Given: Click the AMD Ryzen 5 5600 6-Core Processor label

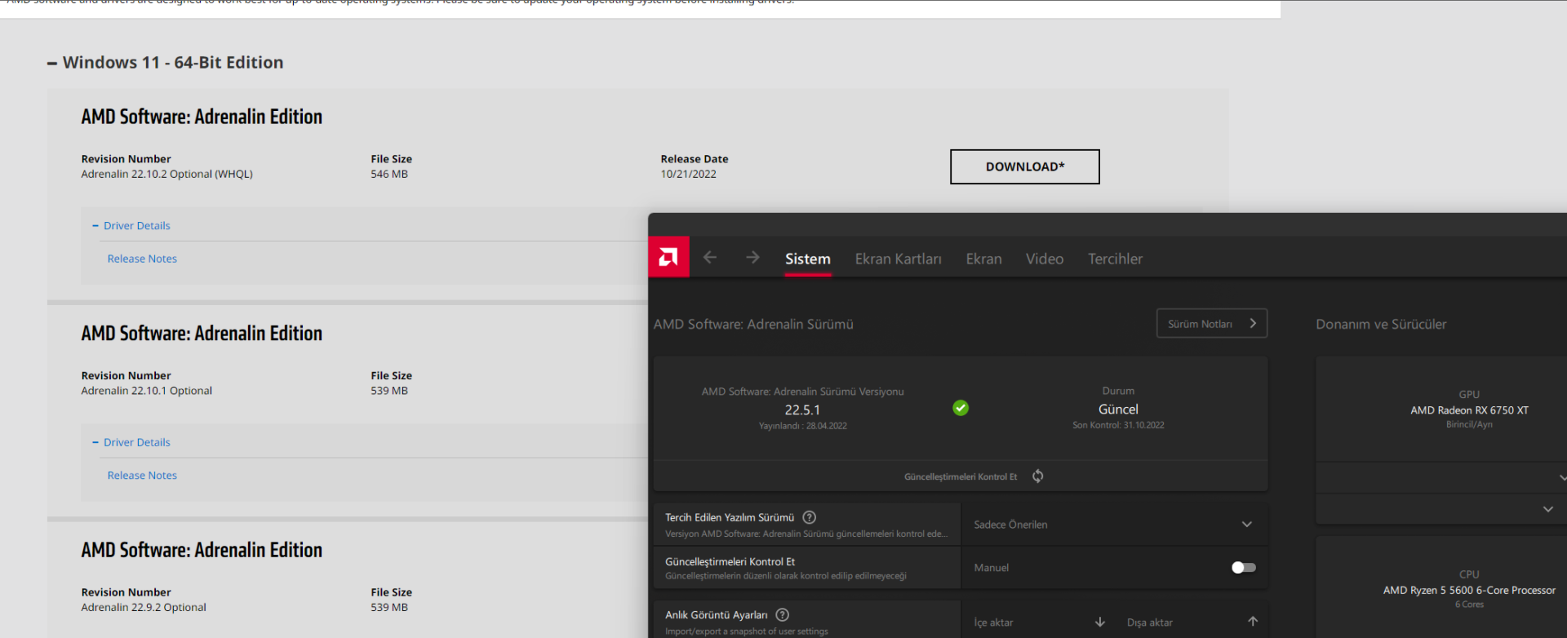Looking at the screenshot, I should click(1469, 591).
